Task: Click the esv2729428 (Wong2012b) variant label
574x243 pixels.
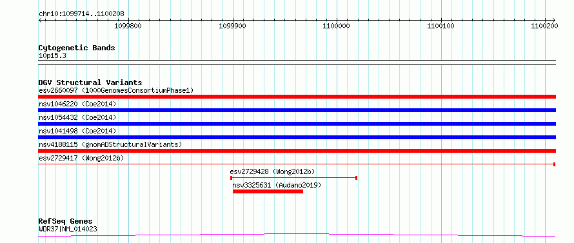Action: click(x=272, y=171)
